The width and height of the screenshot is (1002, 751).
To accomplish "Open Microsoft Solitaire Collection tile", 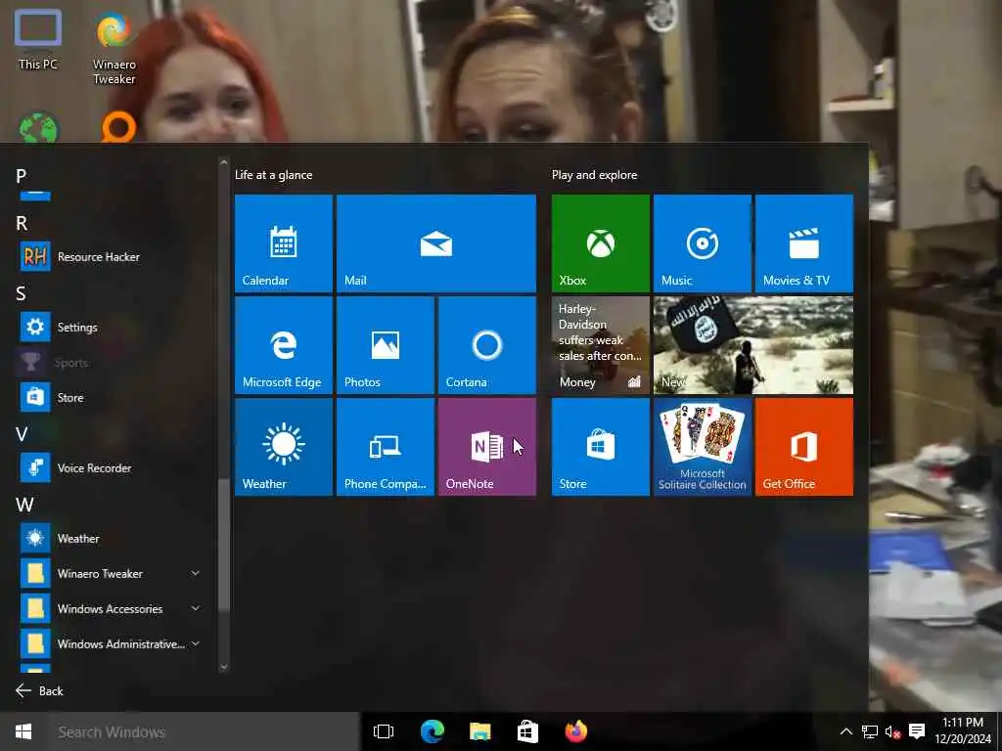I will 703,447.
